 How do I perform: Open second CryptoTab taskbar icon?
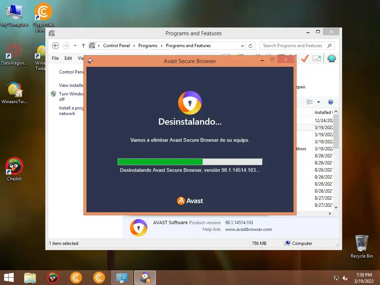tap(99, 278)
